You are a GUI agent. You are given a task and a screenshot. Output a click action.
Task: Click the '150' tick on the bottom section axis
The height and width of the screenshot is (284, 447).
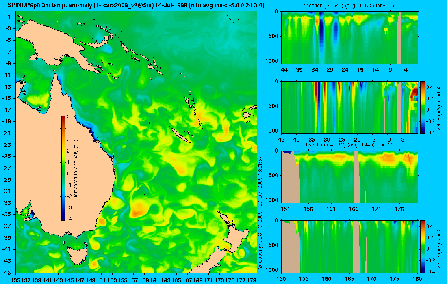(x=281, y=279)
